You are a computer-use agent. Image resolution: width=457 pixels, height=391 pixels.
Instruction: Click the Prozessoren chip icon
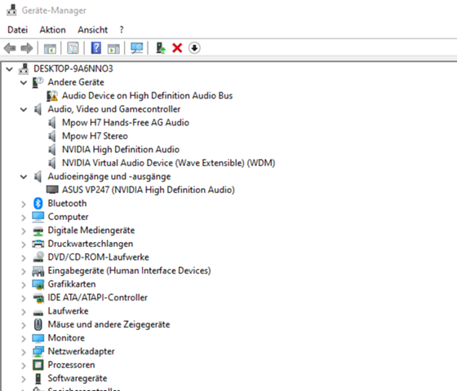(x=38, y=365)
